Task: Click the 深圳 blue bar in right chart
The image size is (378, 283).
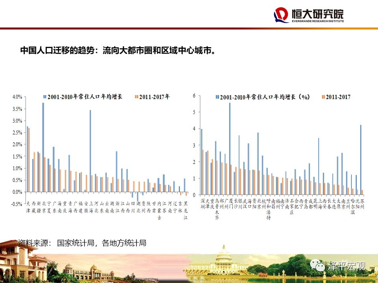Action: 202,162
